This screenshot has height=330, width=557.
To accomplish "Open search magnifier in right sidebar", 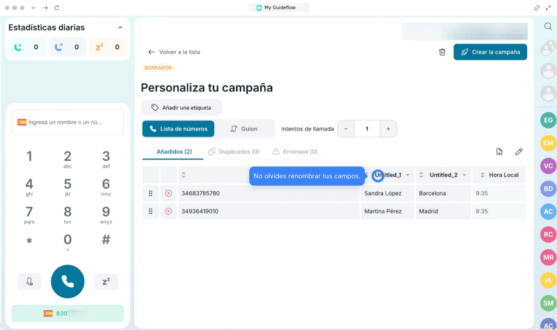I will click(548, 27).
